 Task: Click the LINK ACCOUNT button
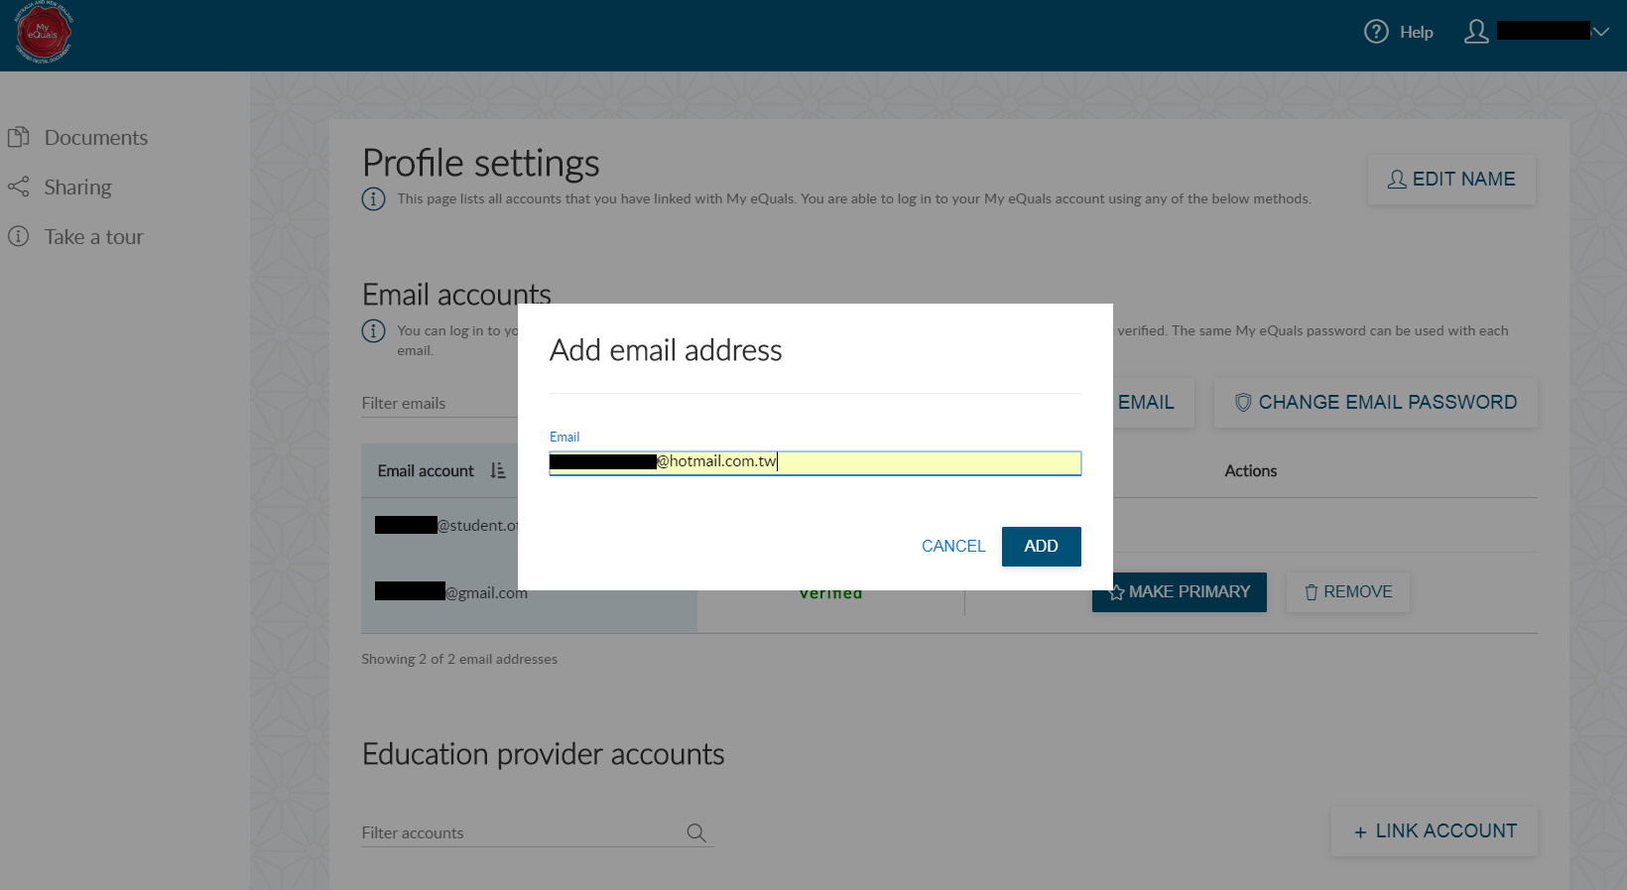point(1435,831)
